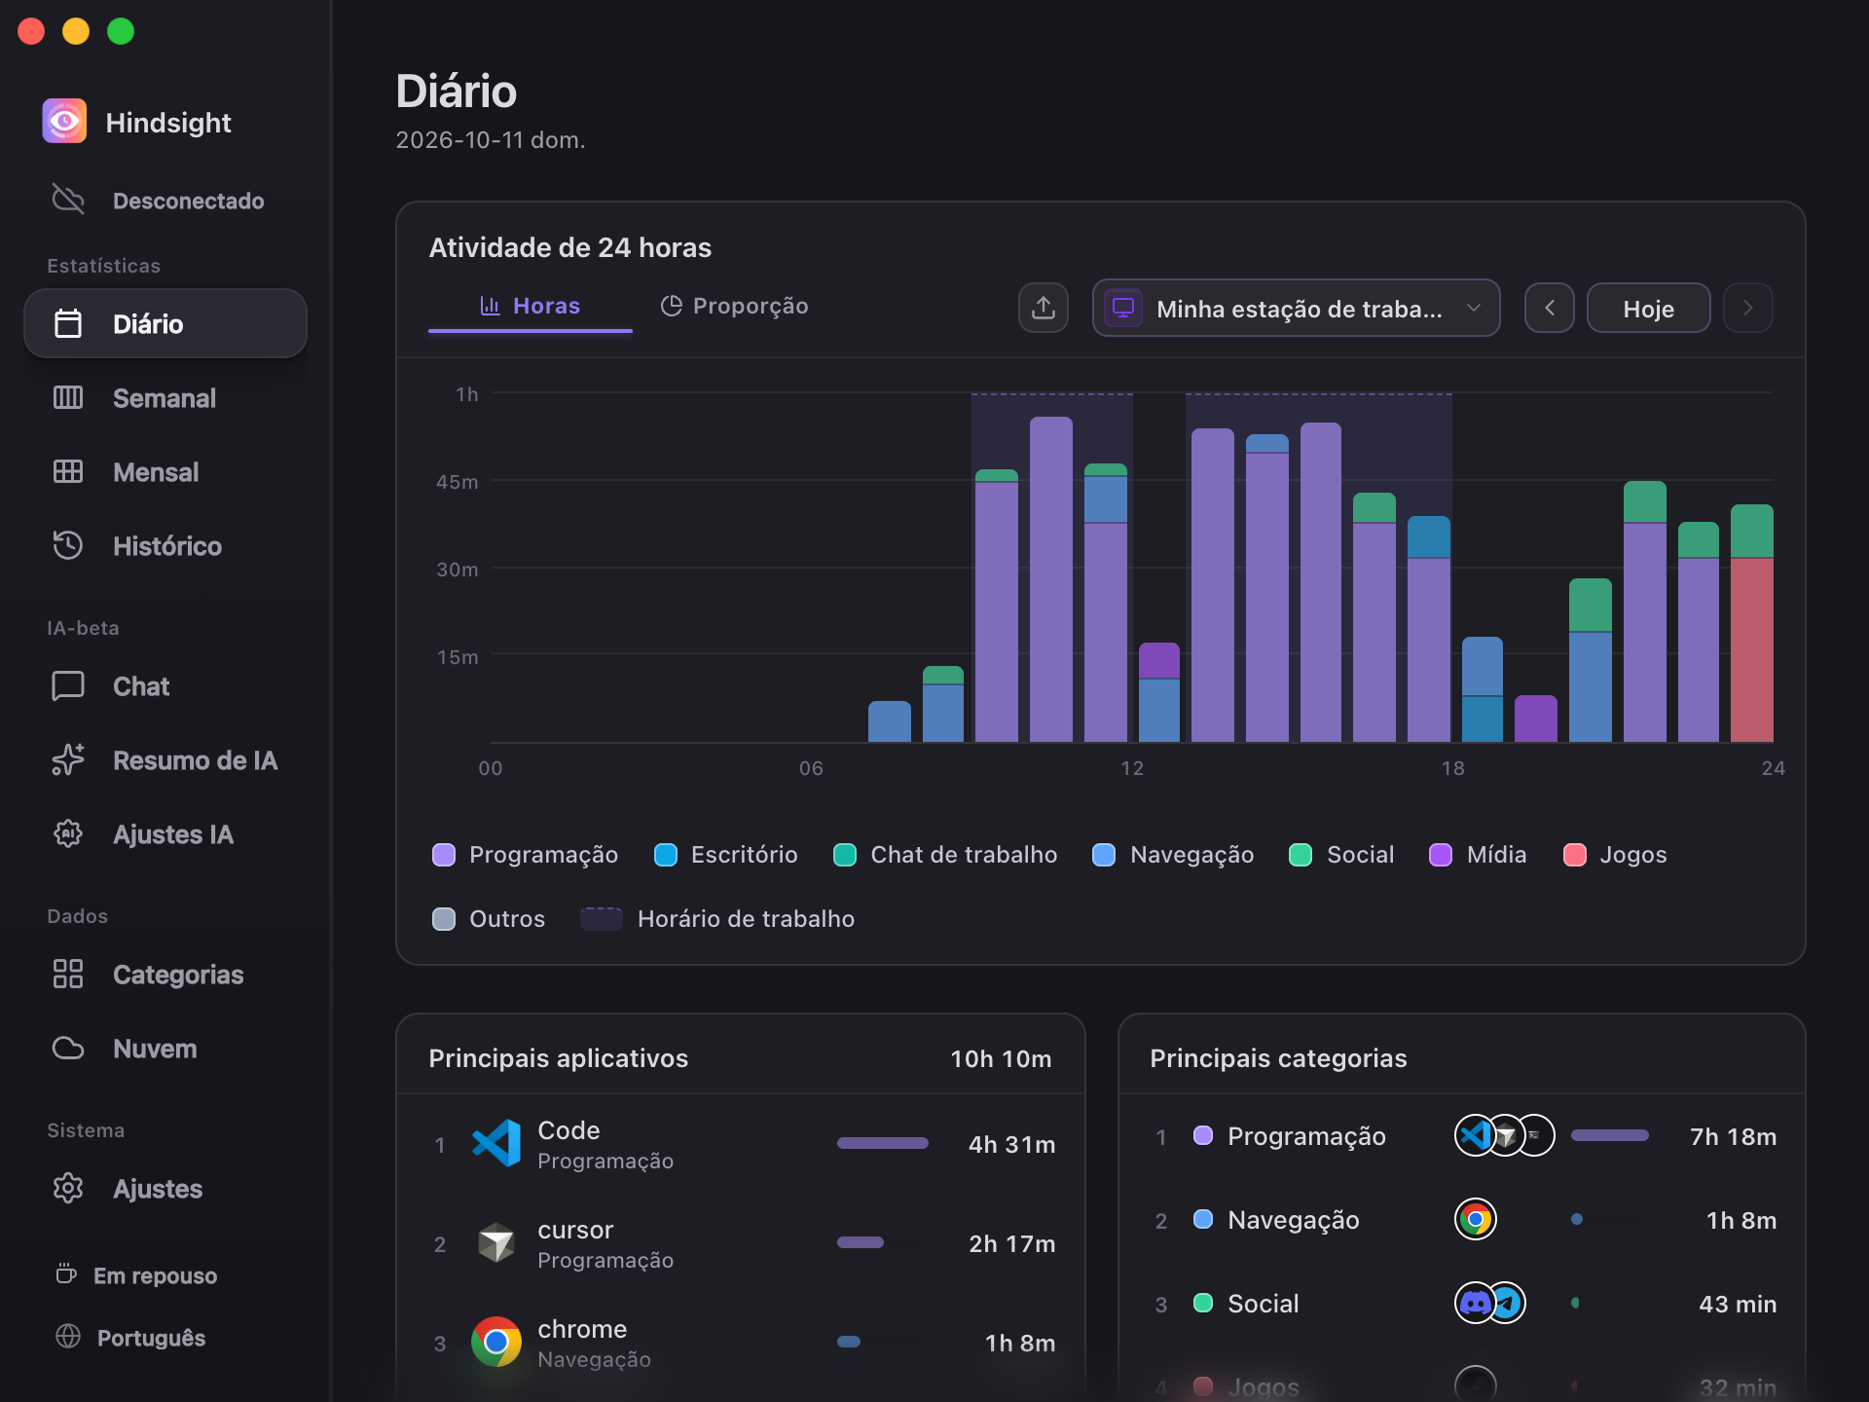
Task: Open the Categorias squares icon
Action: (x=68, y=974)
